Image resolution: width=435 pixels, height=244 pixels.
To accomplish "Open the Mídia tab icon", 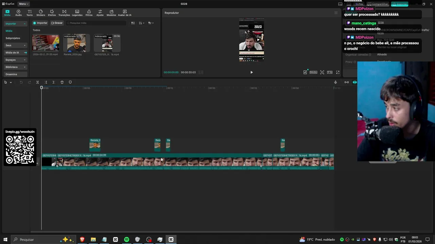I will pyautogui.click(x=7, y=13).
